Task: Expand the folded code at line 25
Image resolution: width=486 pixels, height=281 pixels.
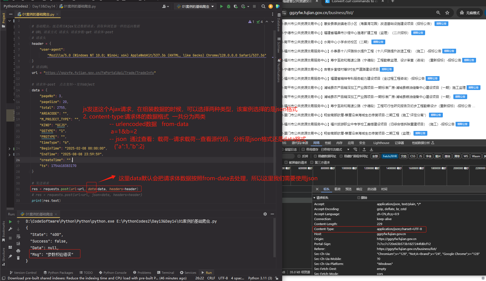Action: click(x=10, y=154)
